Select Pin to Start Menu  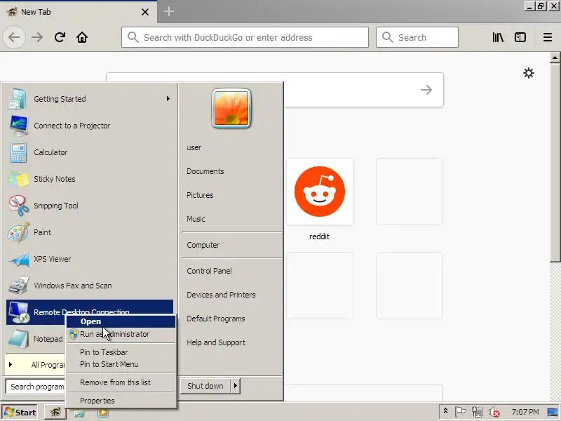tap(121, 364)
